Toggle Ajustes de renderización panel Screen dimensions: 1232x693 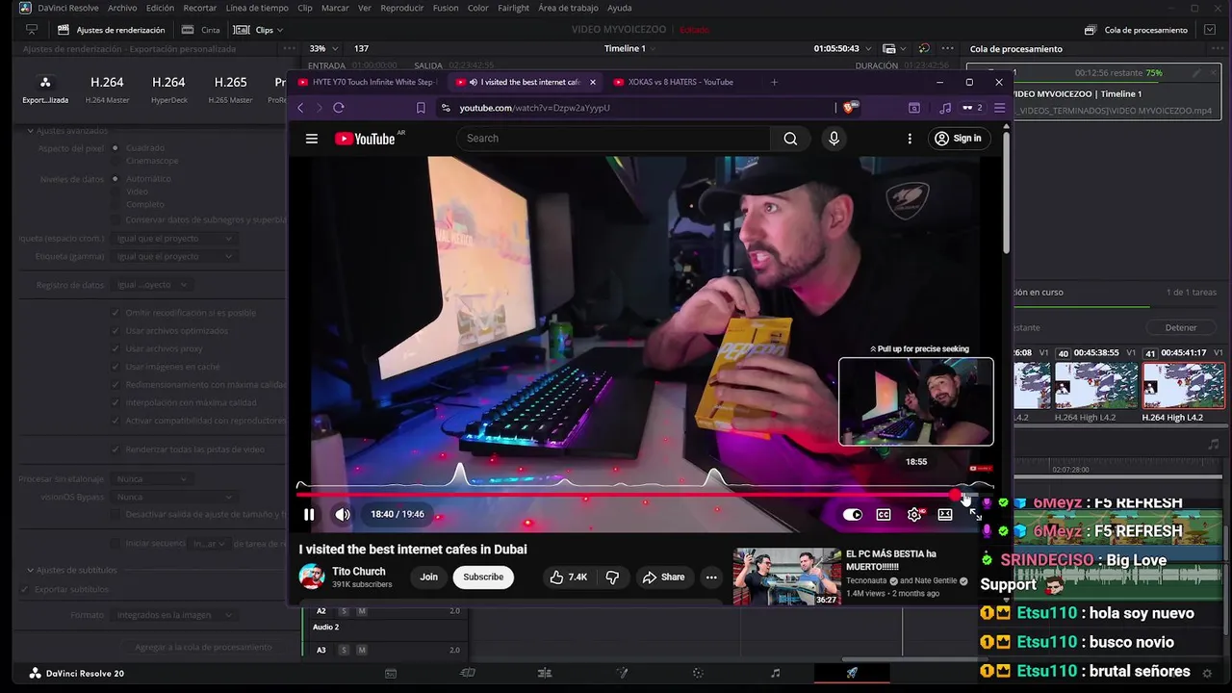[111, 30]
